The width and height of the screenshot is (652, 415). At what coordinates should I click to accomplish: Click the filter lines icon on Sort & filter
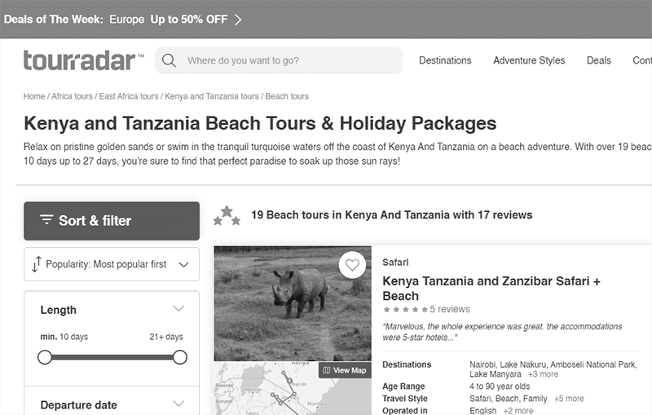tap(46, 219)
